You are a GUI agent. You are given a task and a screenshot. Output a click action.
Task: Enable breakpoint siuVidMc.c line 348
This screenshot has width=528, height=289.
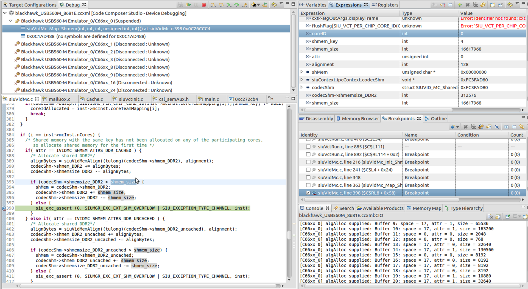308,177
